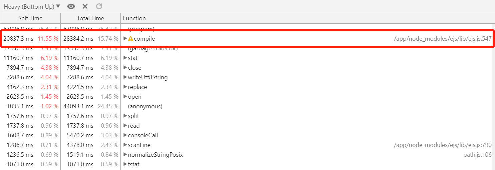Expand the scanLine function row
495x170 pixels.
point(125,145)
